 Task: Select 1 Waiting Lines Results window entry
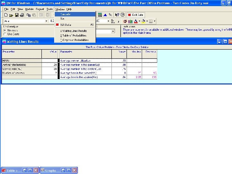pyautogui.click(x=75, y=31)
